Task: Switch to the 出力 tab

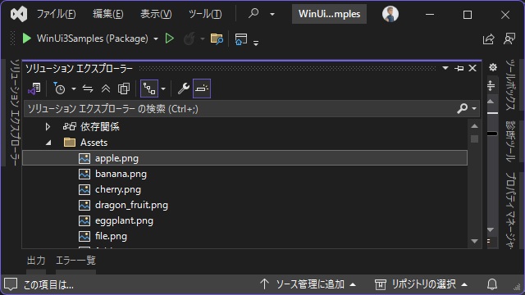Action: (36, 261)
